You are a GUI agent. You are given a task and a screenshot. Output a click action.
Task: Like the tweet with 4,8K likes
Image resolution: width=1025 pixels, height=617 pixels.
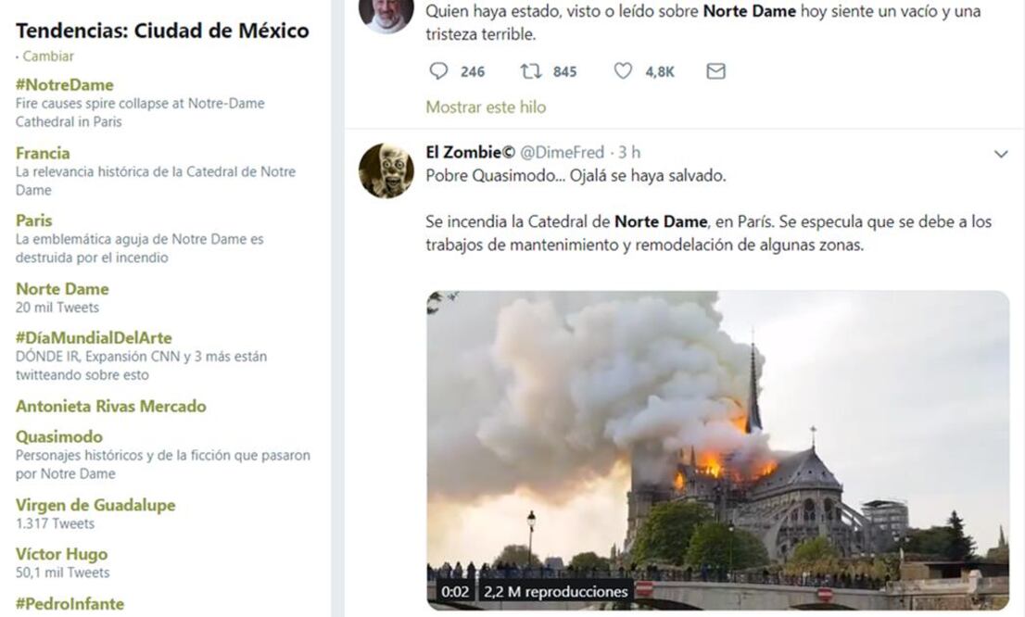pos(624,71)
